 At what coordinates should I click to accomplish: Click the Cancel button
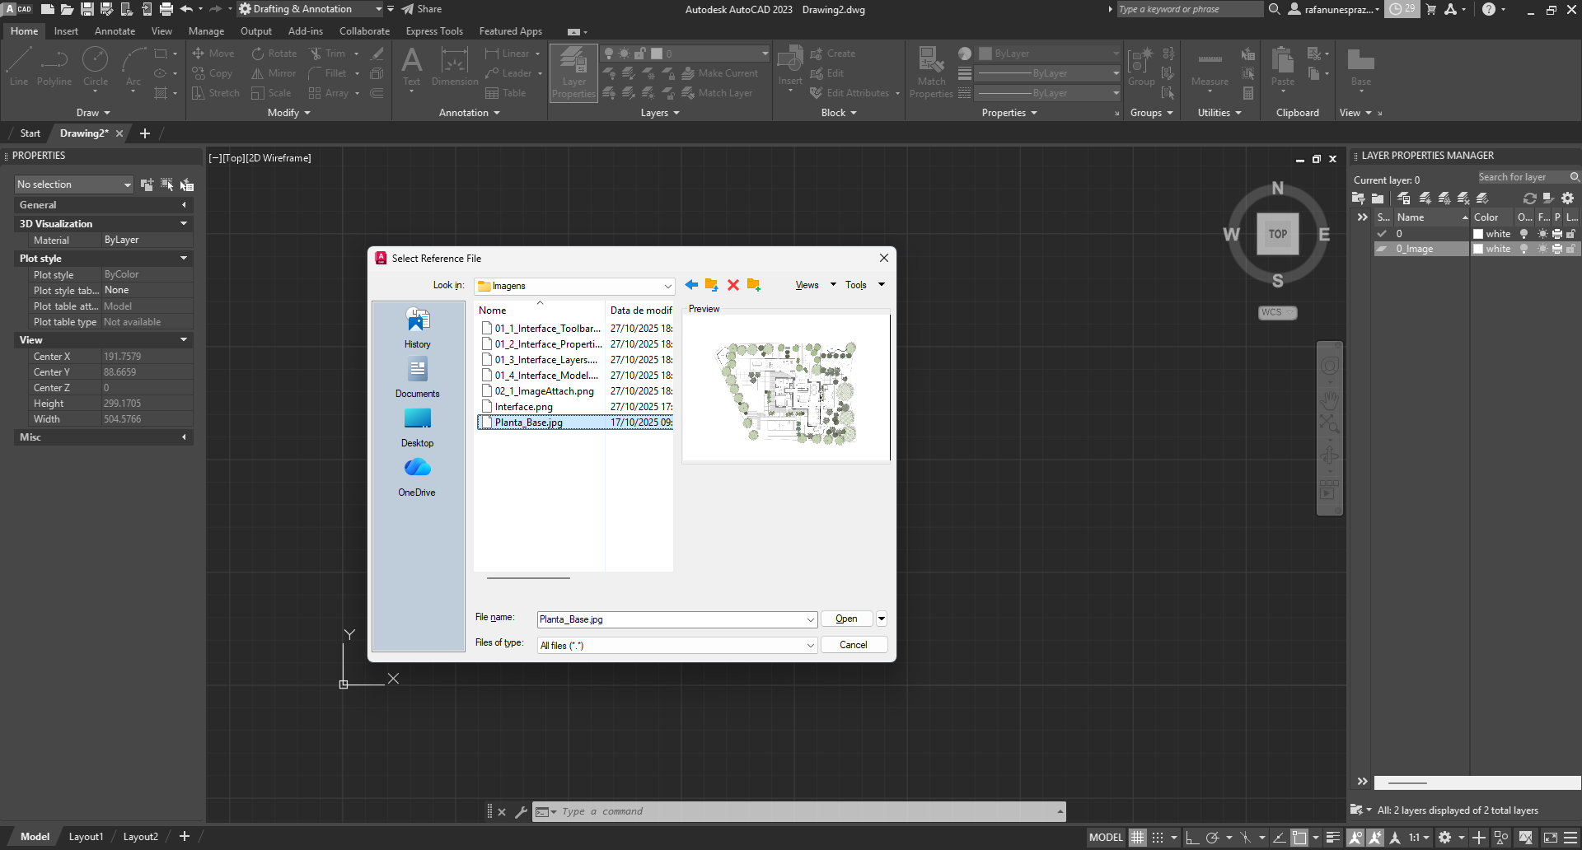point(853,645)
